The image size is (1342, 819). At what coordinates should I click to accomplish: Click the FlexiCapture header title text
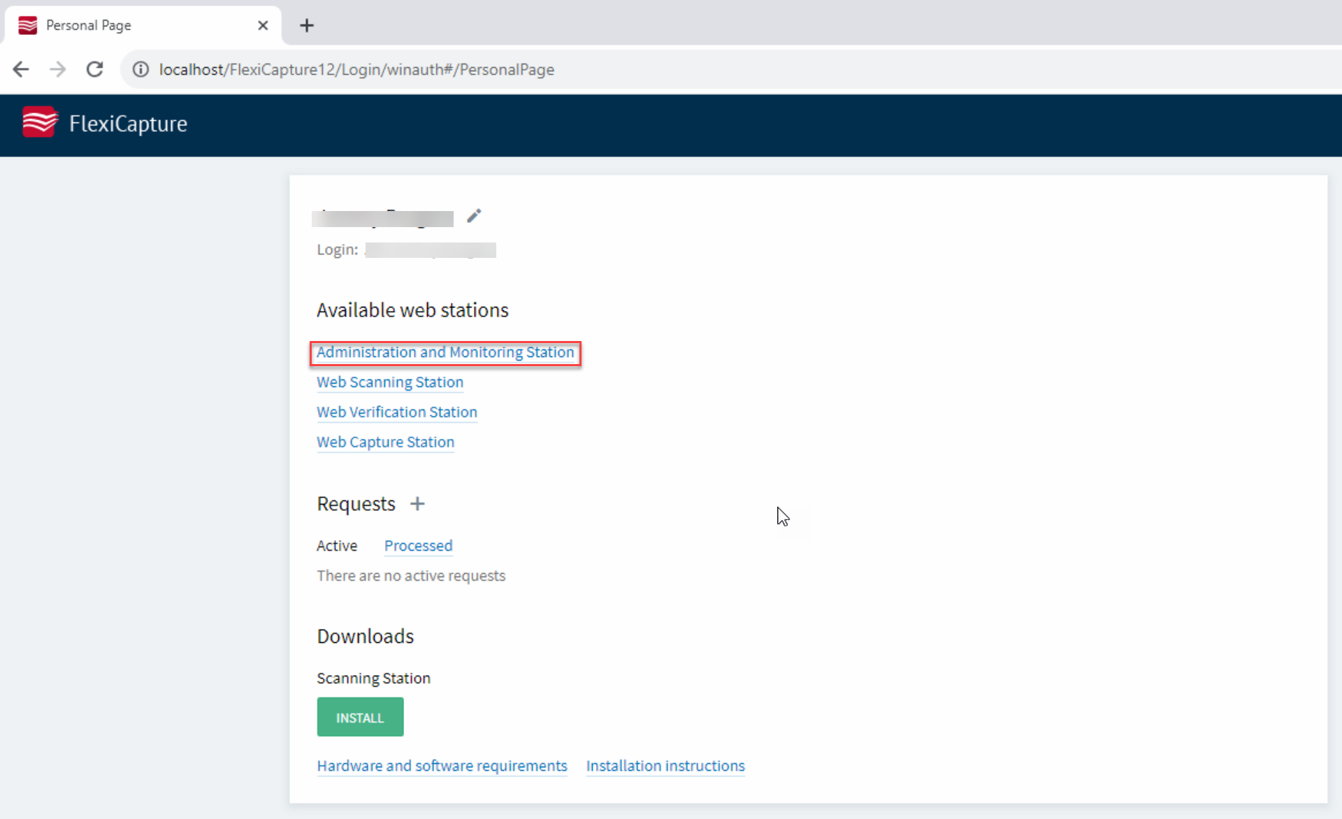click(x=128, y=124)
